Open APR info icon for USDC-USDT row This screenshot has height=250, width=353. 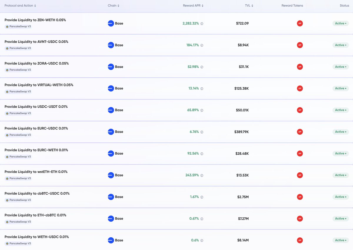point(202,110)
